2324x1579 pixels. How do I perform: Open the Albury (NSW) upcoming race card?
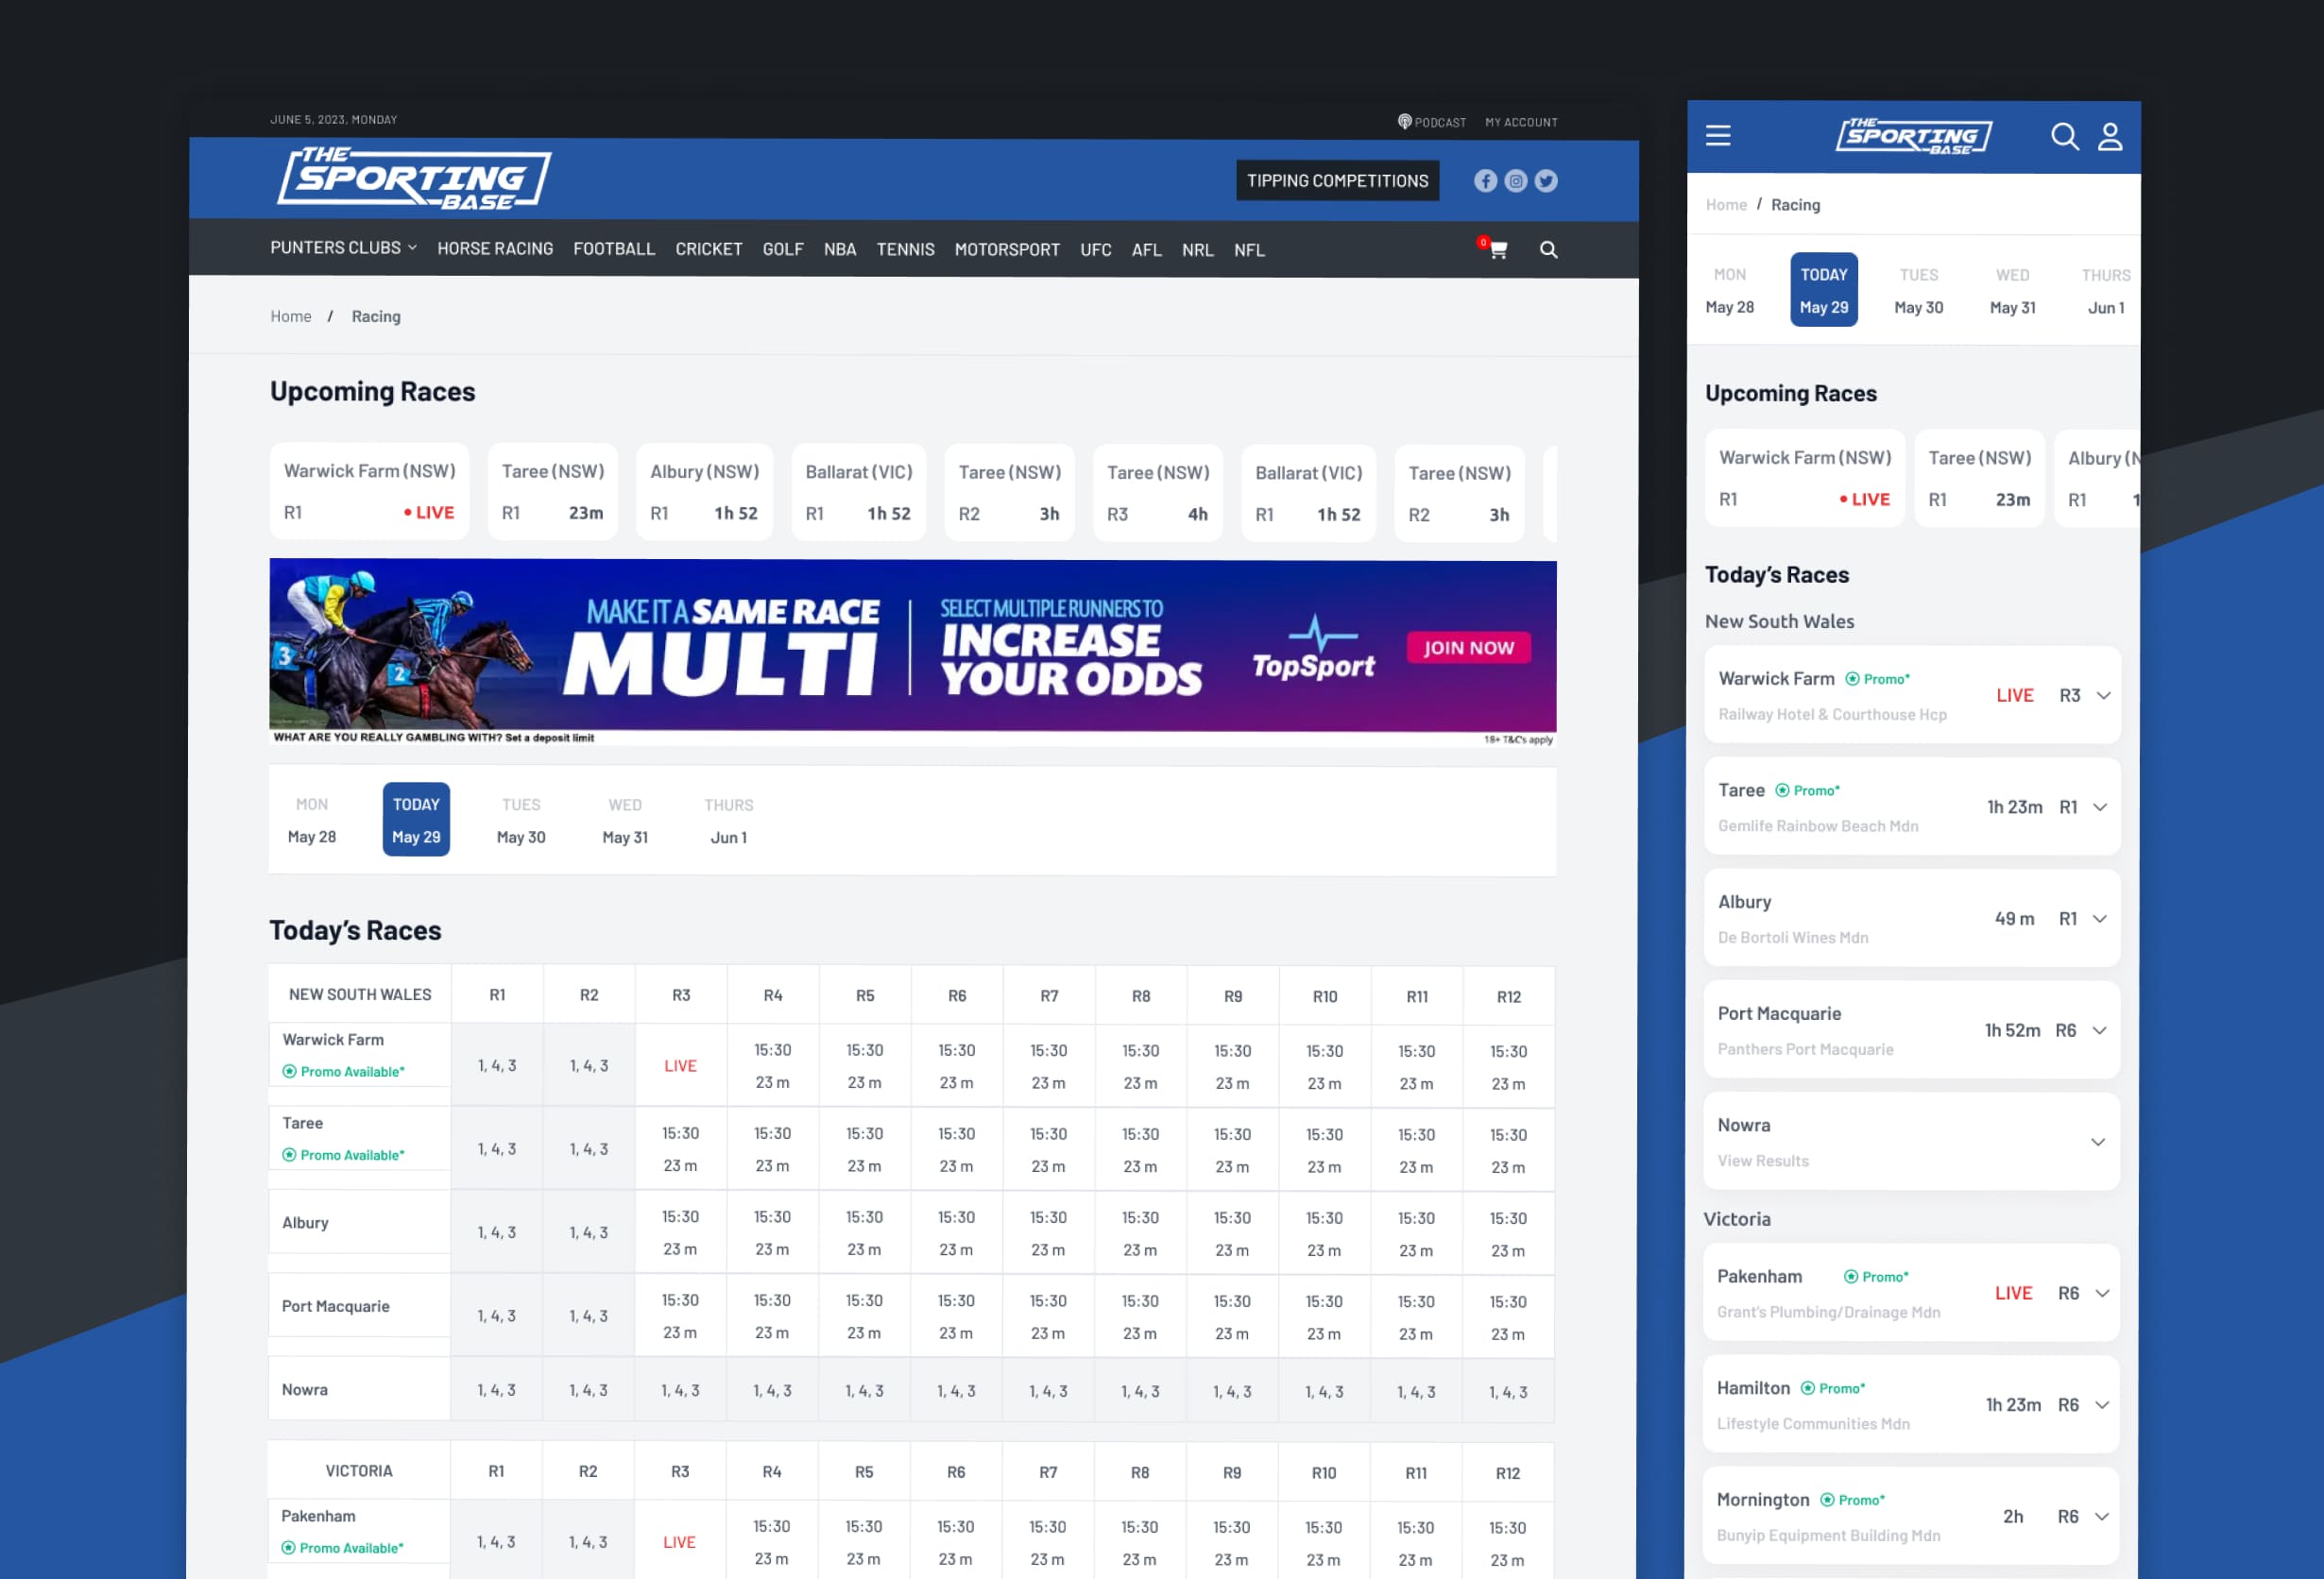(704, 492)
